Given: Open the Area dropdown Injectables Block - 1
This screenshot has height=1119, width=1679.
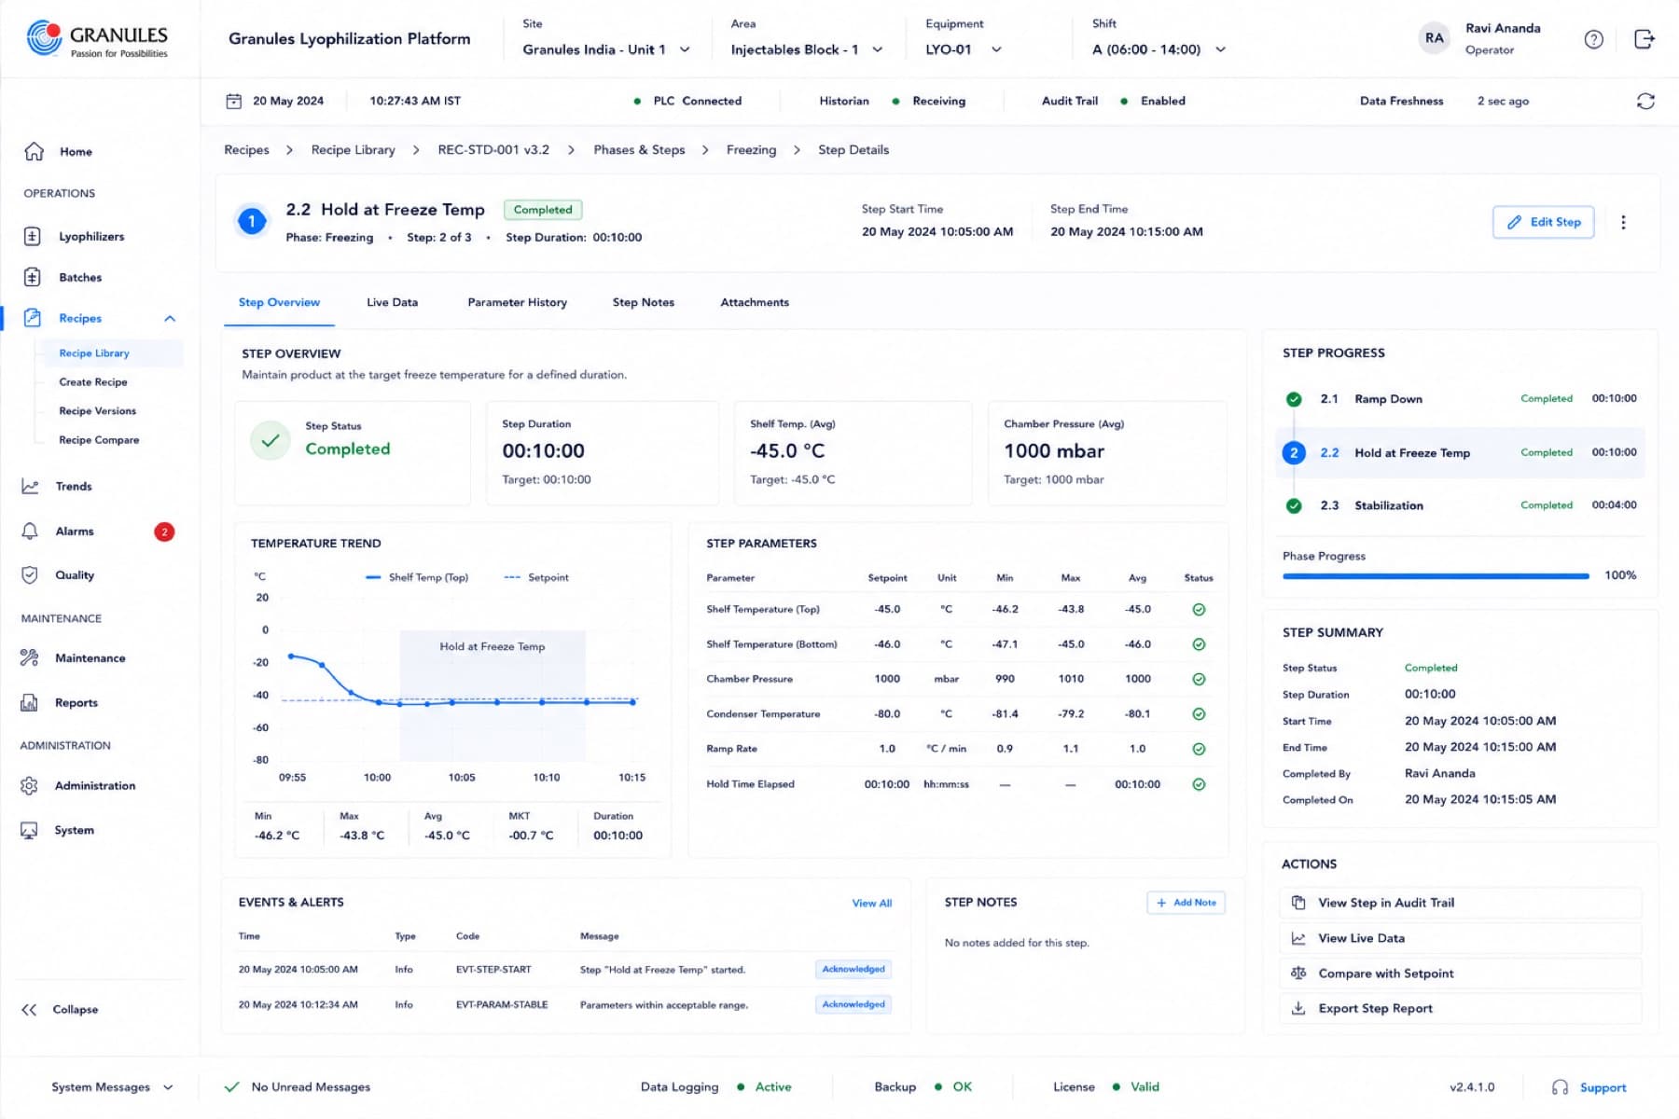Looking at the screenshot, I should (x=807, y=49).
